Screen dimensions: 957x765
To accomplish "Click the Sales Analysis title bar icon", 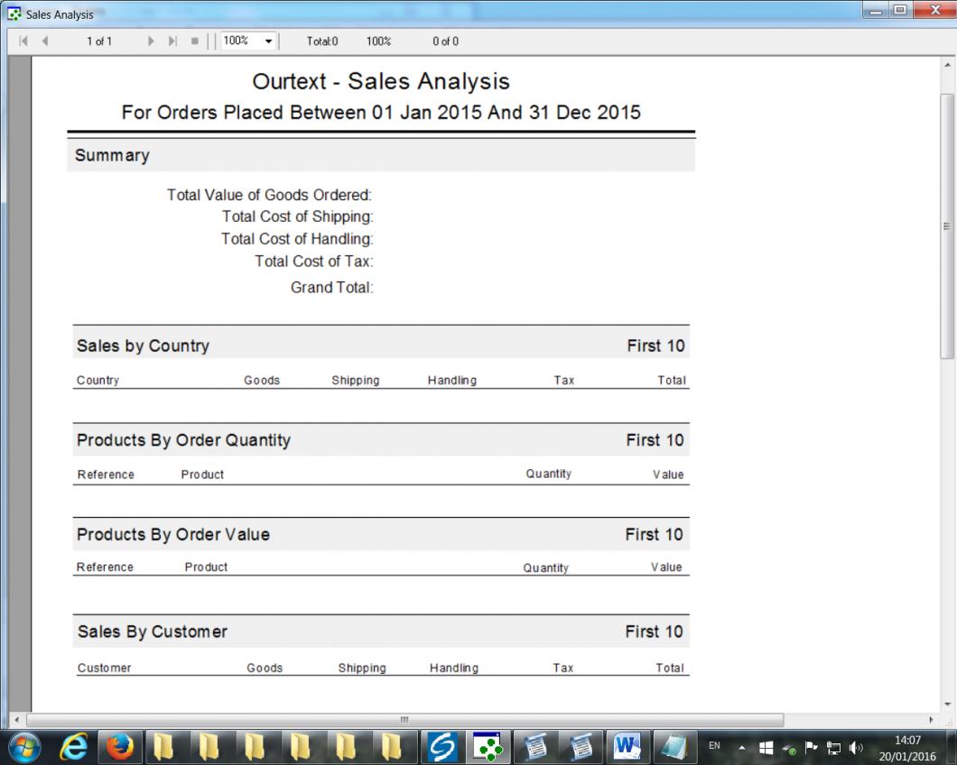I will [x=14, y=14].
